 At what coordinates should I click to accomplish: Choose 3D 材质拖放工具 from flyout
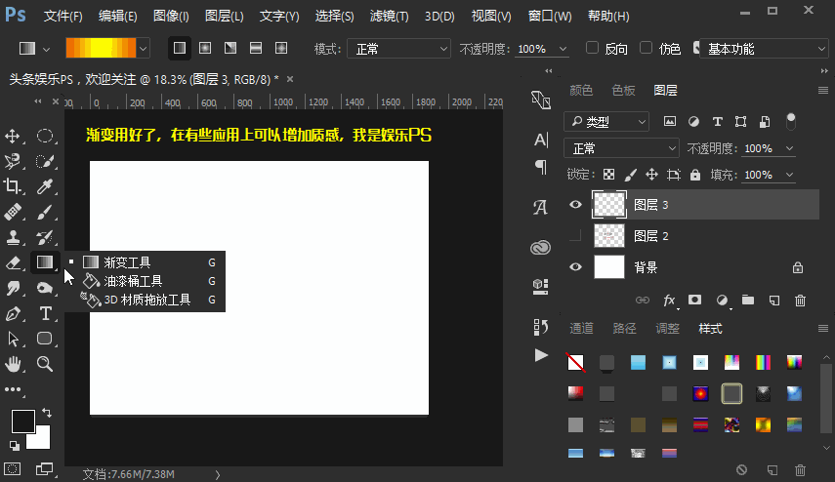click(x=145, y=300)
